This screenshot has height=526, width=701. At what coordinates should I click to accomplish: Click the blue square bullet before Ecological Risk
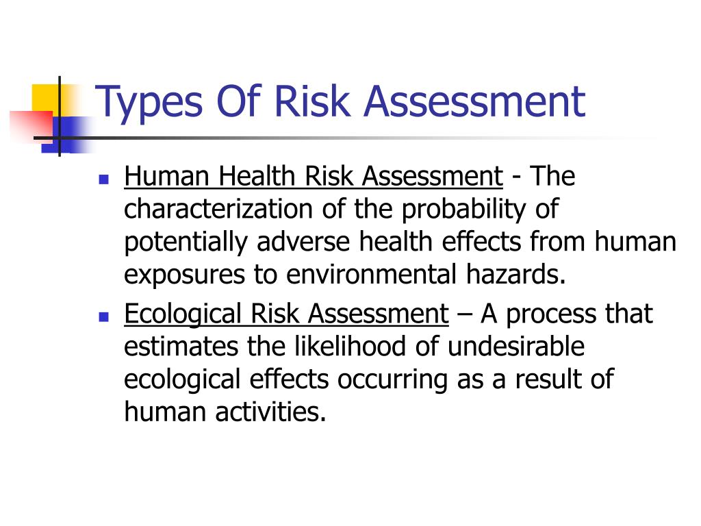click(x=104, y=317)
